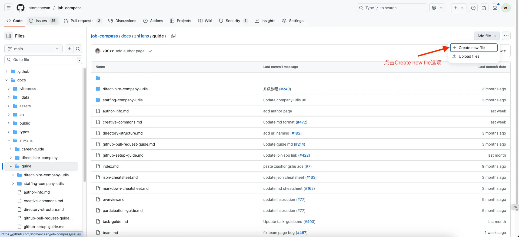
Task: Open repository Settings tab
Action: pyautogui.click(x=293, y=21)
